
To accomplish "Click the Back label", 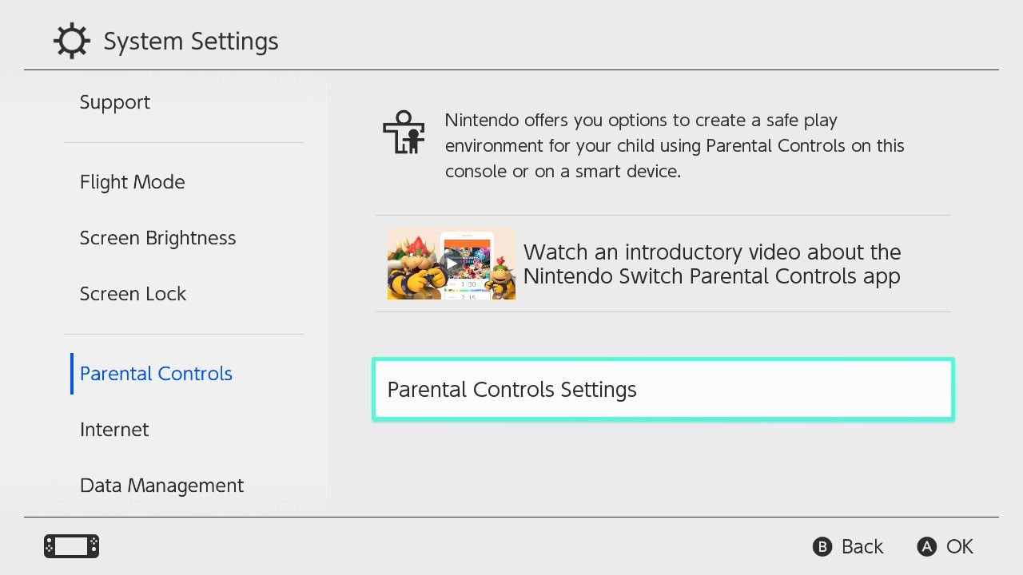I will pos(862,546).
